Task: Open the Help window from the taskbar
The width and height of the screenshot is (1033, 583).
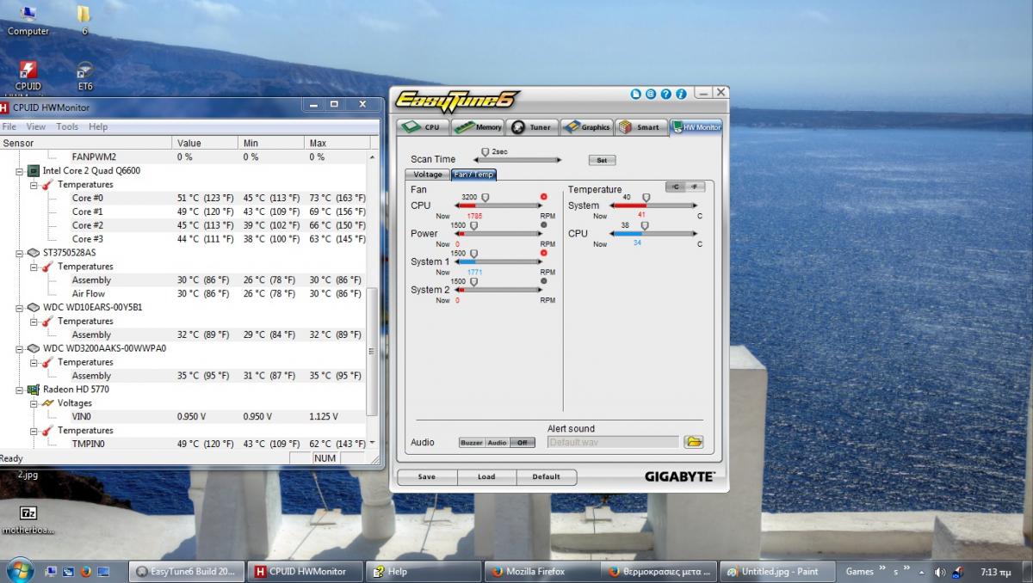Action: pyautogui.click(x=422, y=571)
